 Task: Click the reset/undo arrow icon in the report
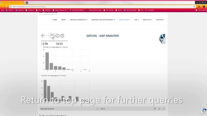coord(53,36)
